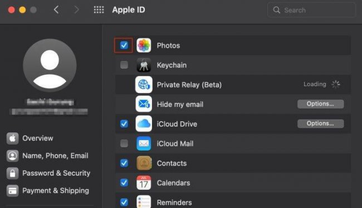The height and width of the screenshot is (208, 362).
Task: Click the Photos label
Action: [168, 46]
